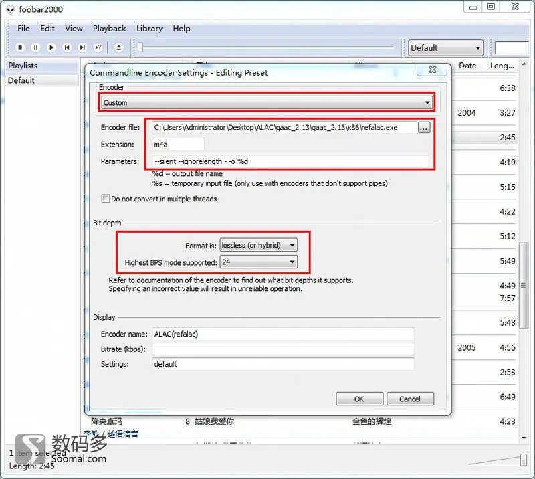Close the foobar2000 main window
Screen dimensions: 535x479
tap(515, 7)
